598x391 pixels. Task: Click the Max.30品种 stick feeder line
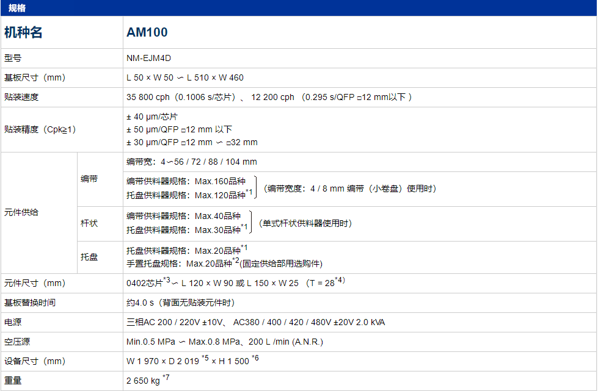tap(187, 229)
